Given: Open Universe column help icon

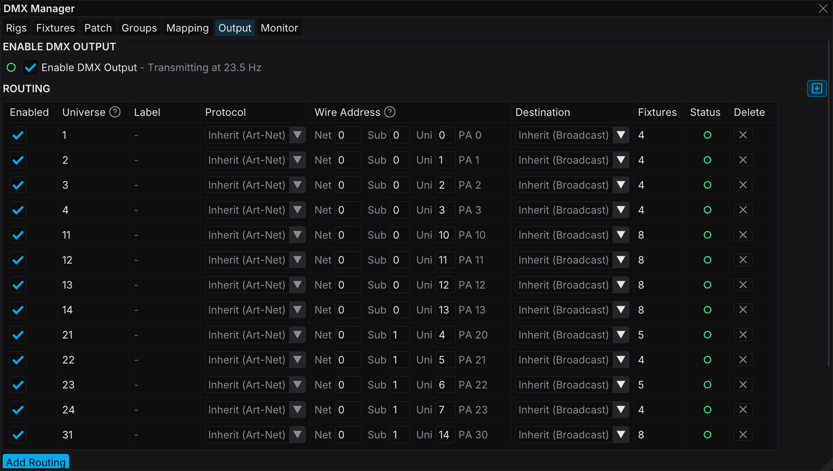Looking at the screenshot, I should 115,112.
